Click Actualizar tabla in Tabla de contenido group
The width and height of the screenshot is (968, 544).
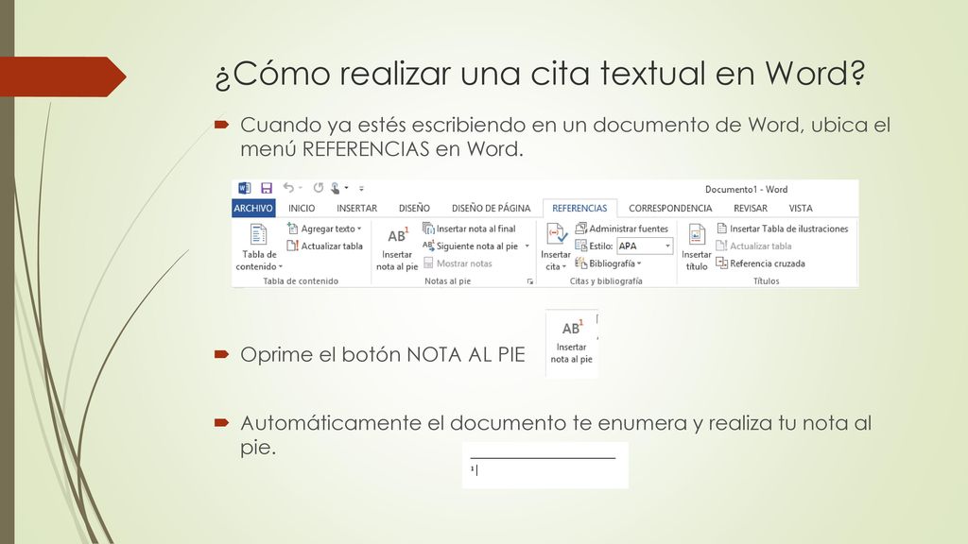(x=325, y=246)
